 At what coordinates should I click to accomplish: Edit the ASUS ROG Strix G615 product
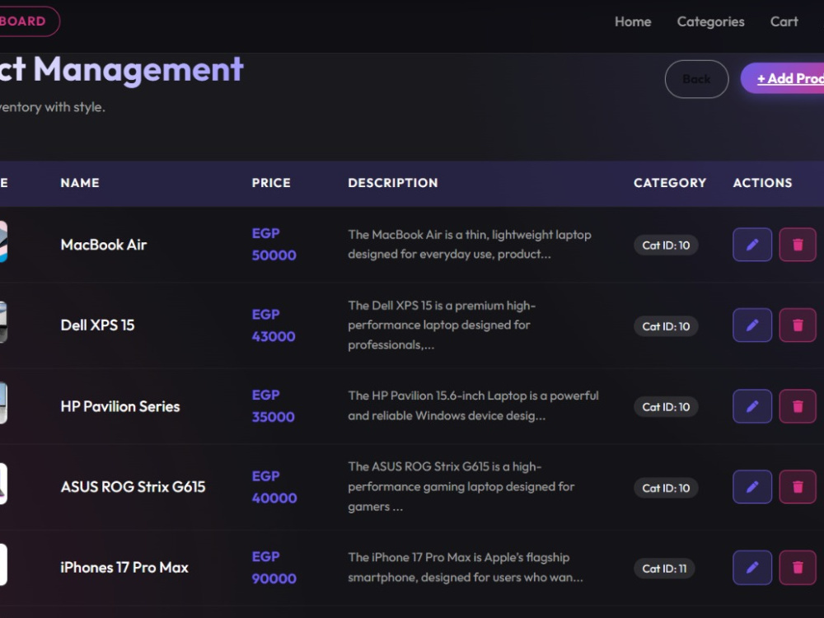click(752, 487)
